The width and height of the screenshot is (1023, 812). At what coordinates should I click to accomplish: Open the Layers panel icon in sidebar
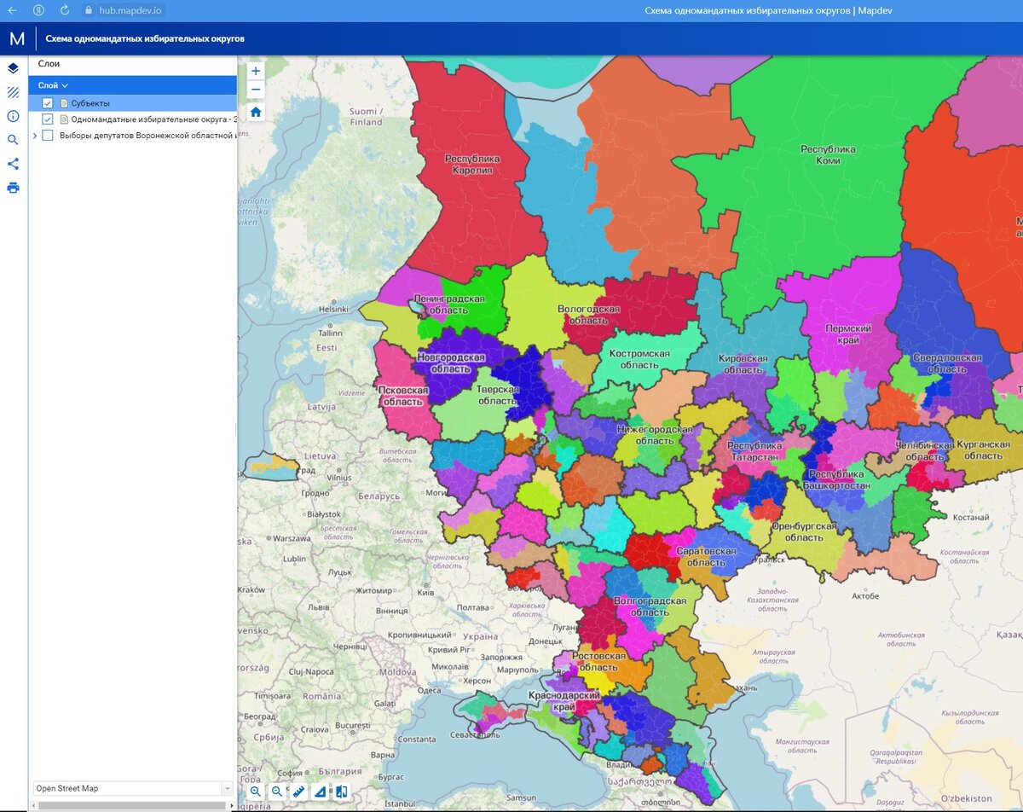coord(12,68)
